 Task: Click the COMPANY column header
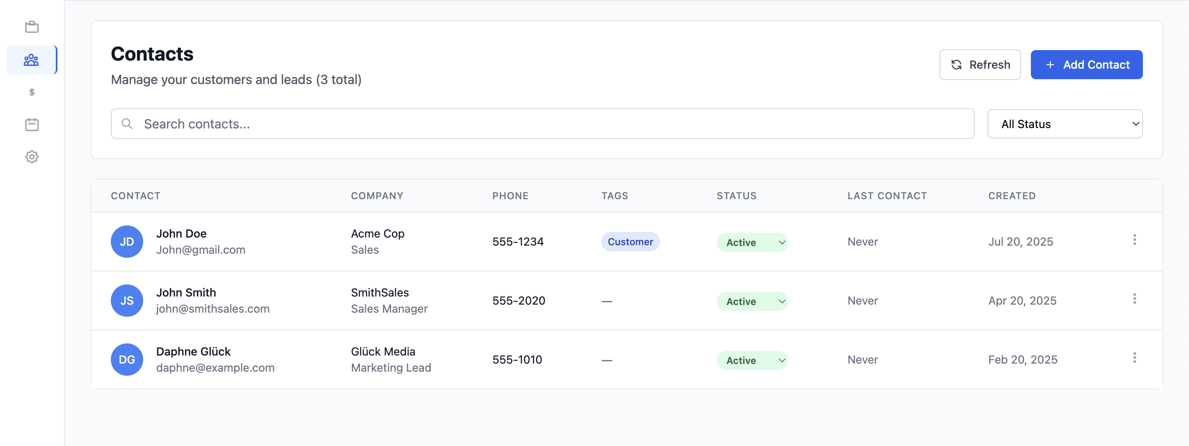coord(377,196)
